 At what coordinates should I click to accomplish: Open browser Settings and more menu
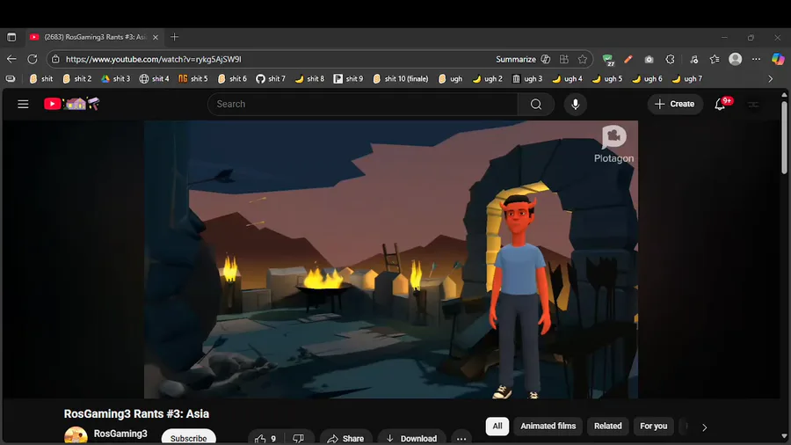(756, 59)
